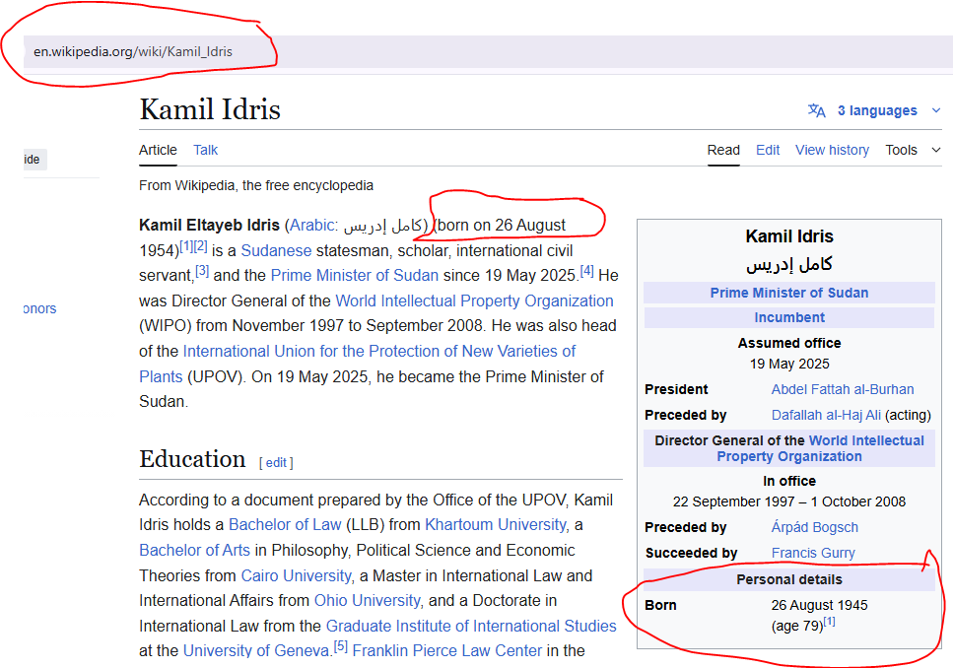
Task: Open infobox reference [1] after age 79
Action: point(829,622)
